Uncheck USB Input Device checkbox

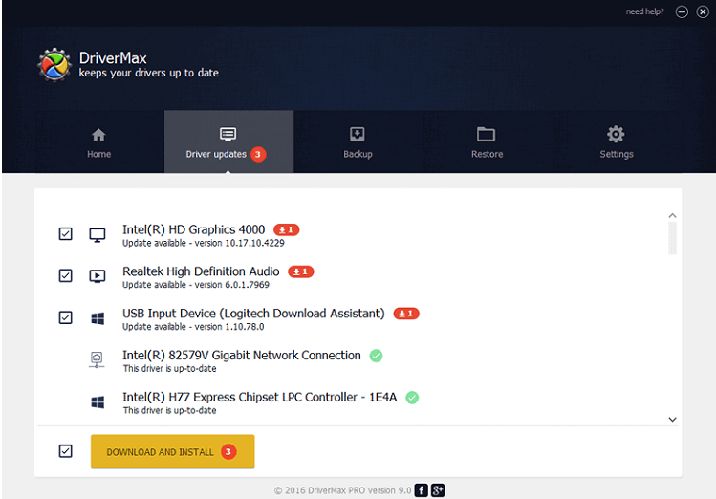coord(65,317)
